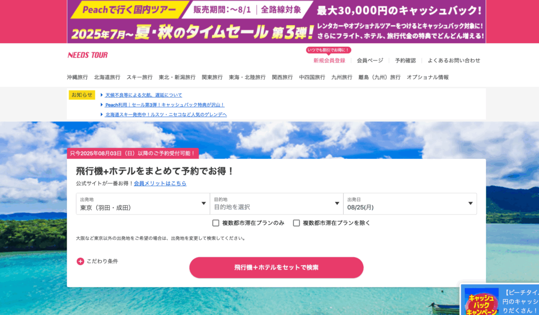Click the NEEDS TOUR logo
This screenshot has height=315, width=539.
click(88, 55)
